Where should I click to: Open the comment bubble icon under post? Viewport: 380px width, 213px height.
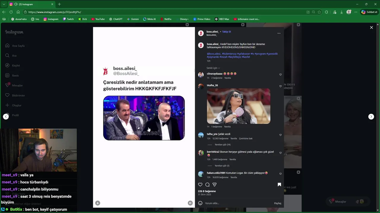(x=208, y=185)
